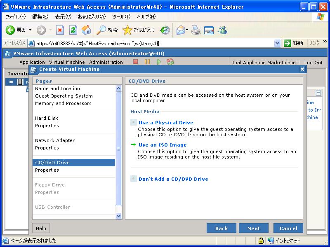
Task: Open the Mail button dropdown arrow
Action: 187,30
